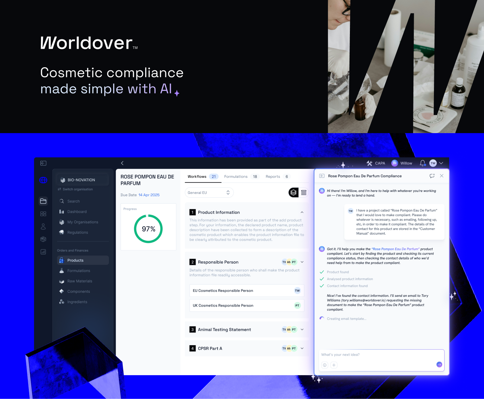
Task: Click the info icon in chat input
Action: pos(325,365)
